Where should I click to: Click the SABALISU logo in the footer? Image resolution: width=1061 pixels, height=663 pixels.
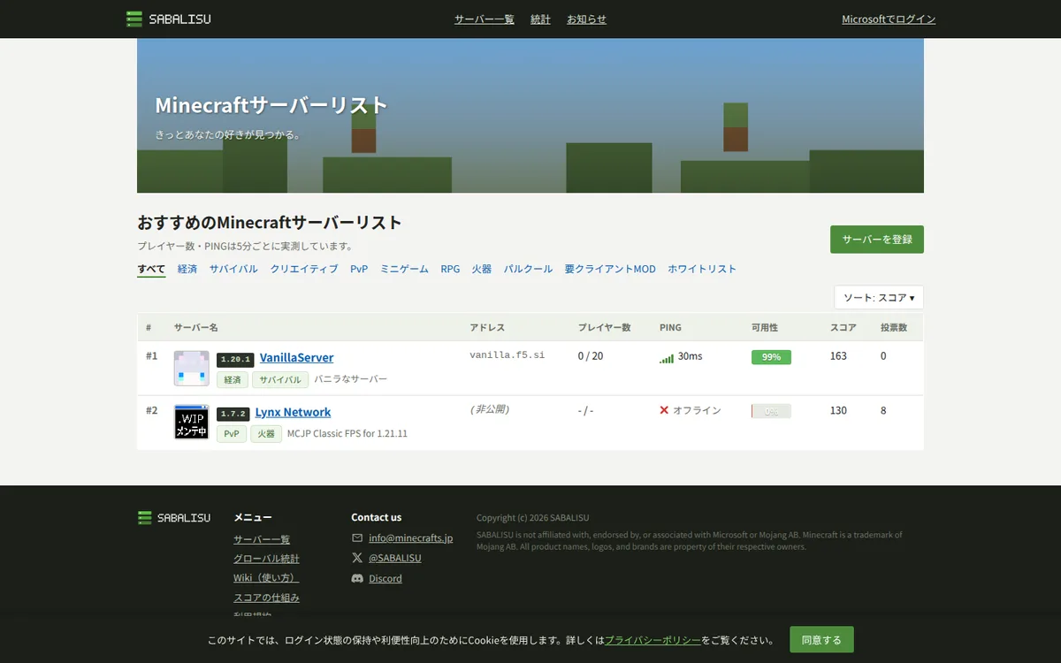click(174, 518)
